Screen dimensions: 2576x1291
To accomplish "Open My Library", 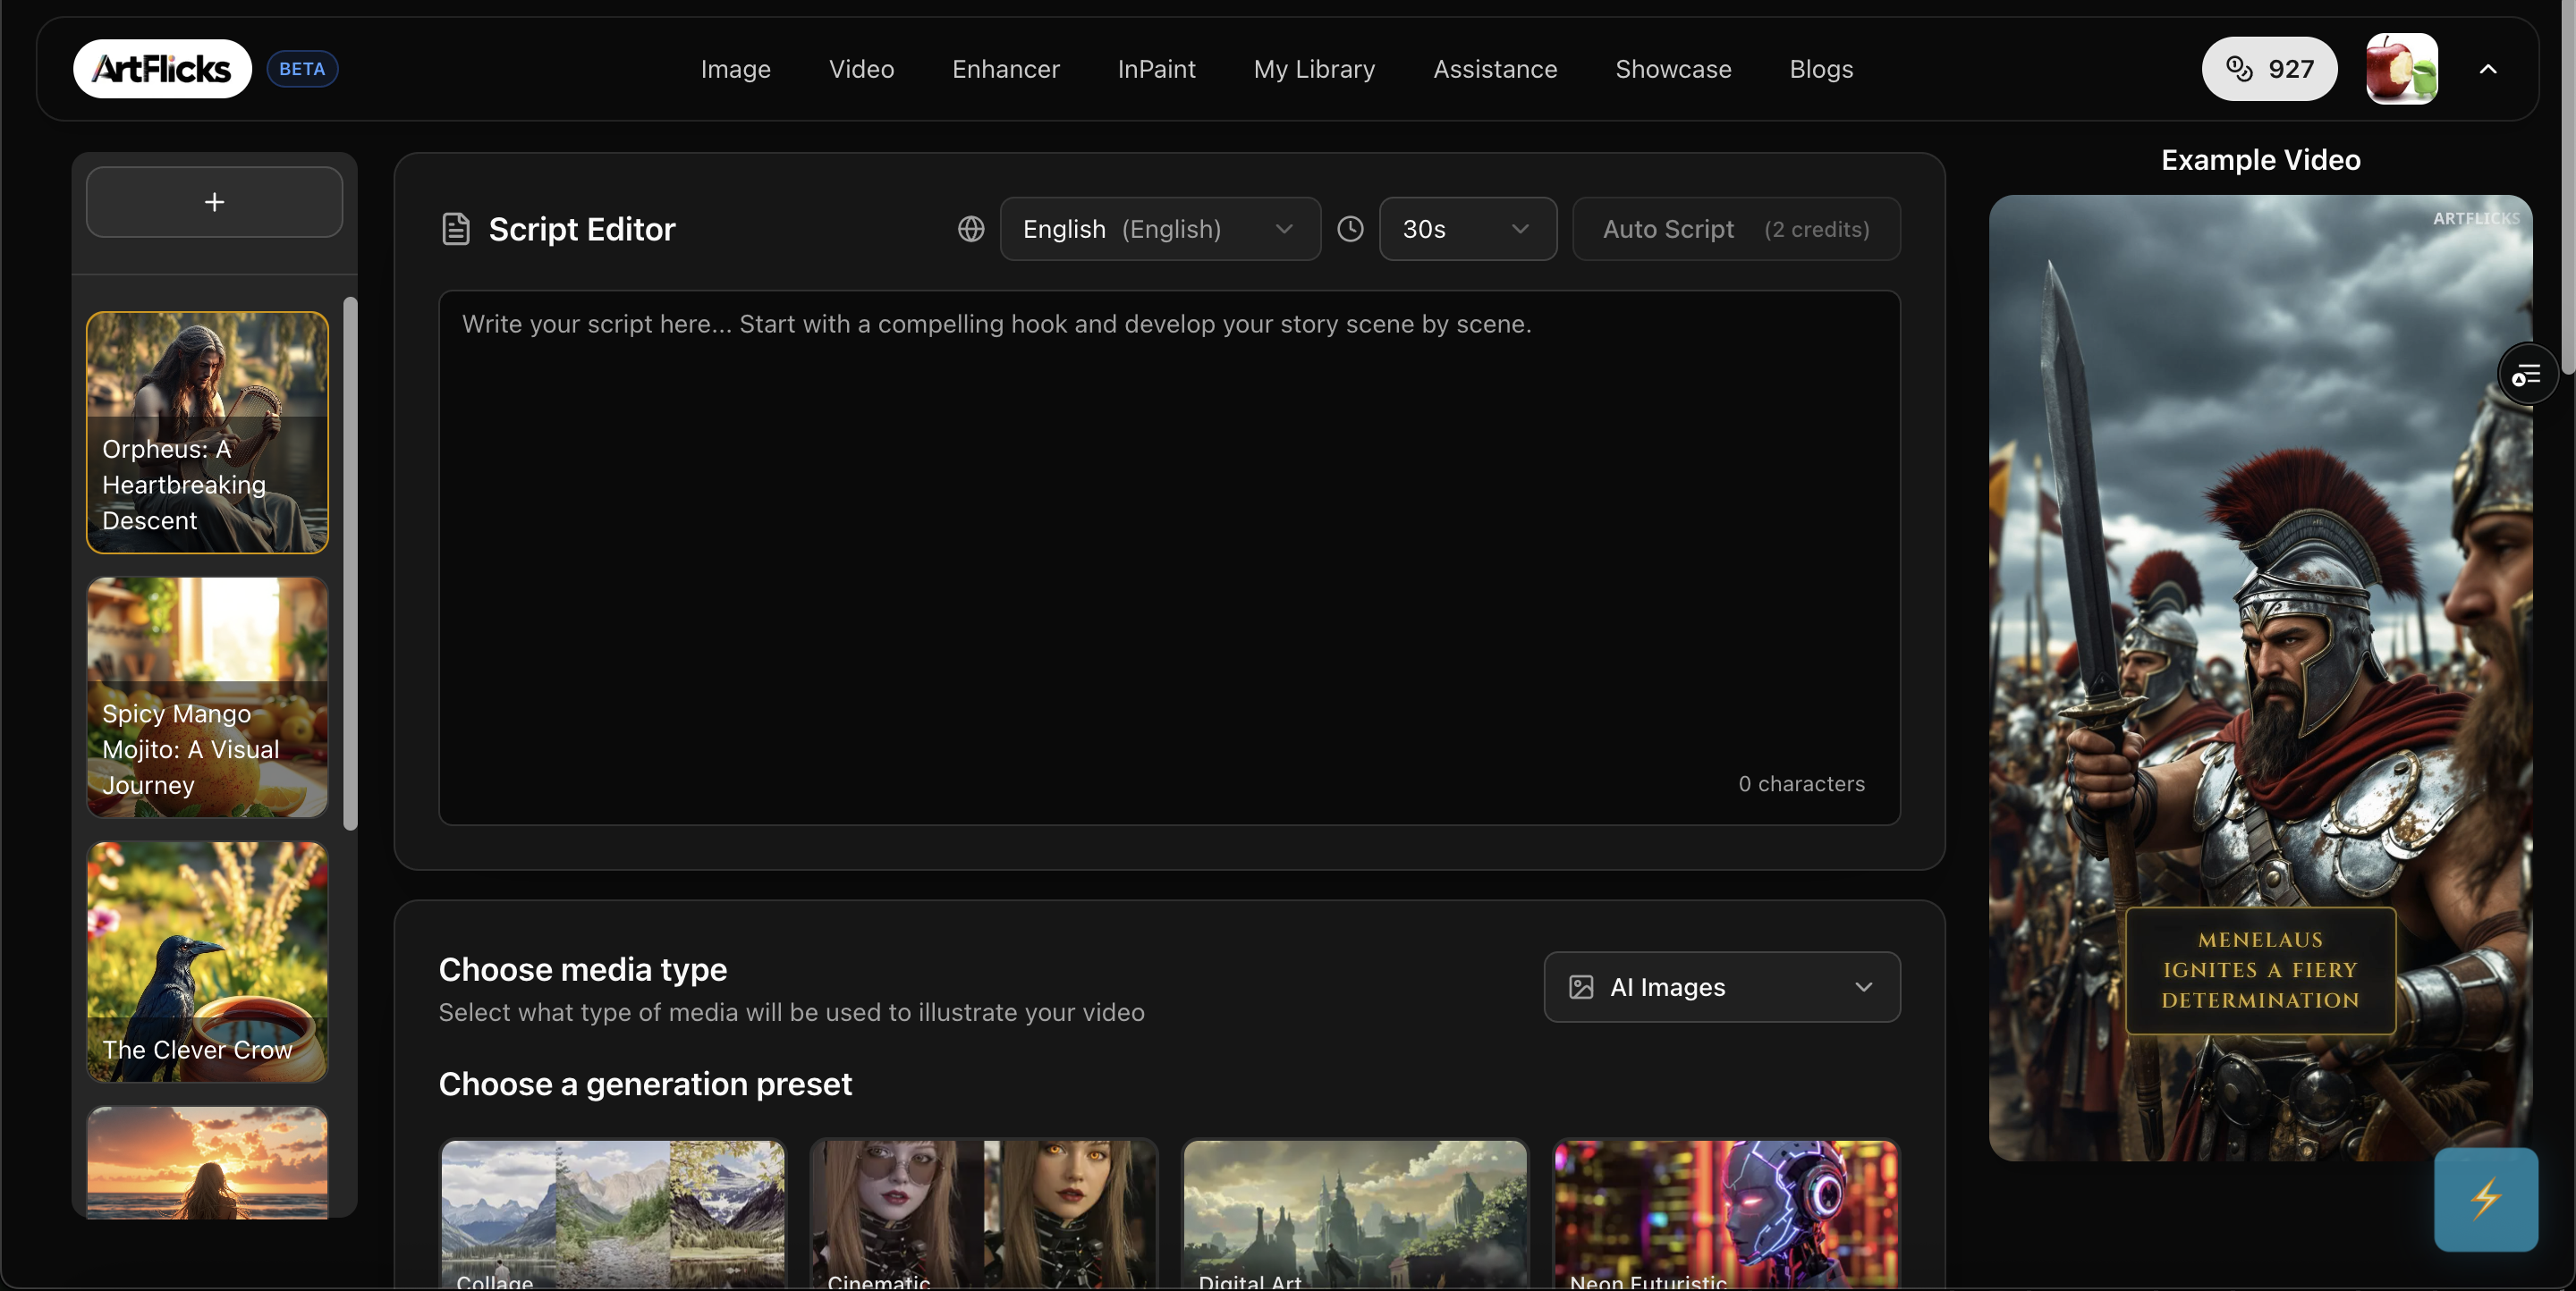I will pos(1314,68).
